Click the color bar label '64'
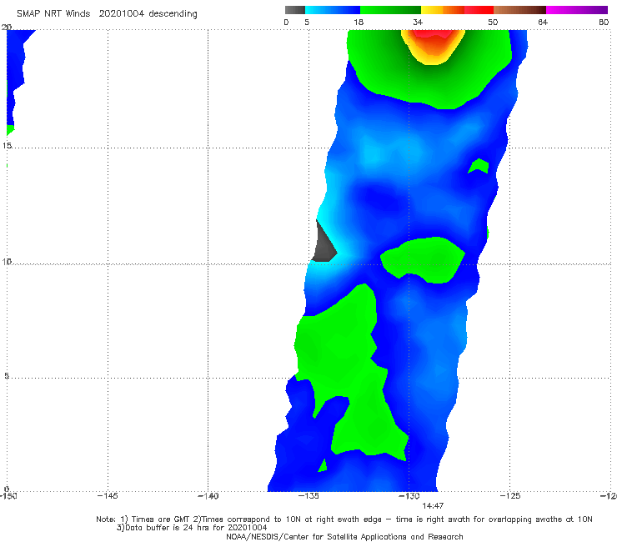Viewport: 617px width, 542px height. [543, 23]
